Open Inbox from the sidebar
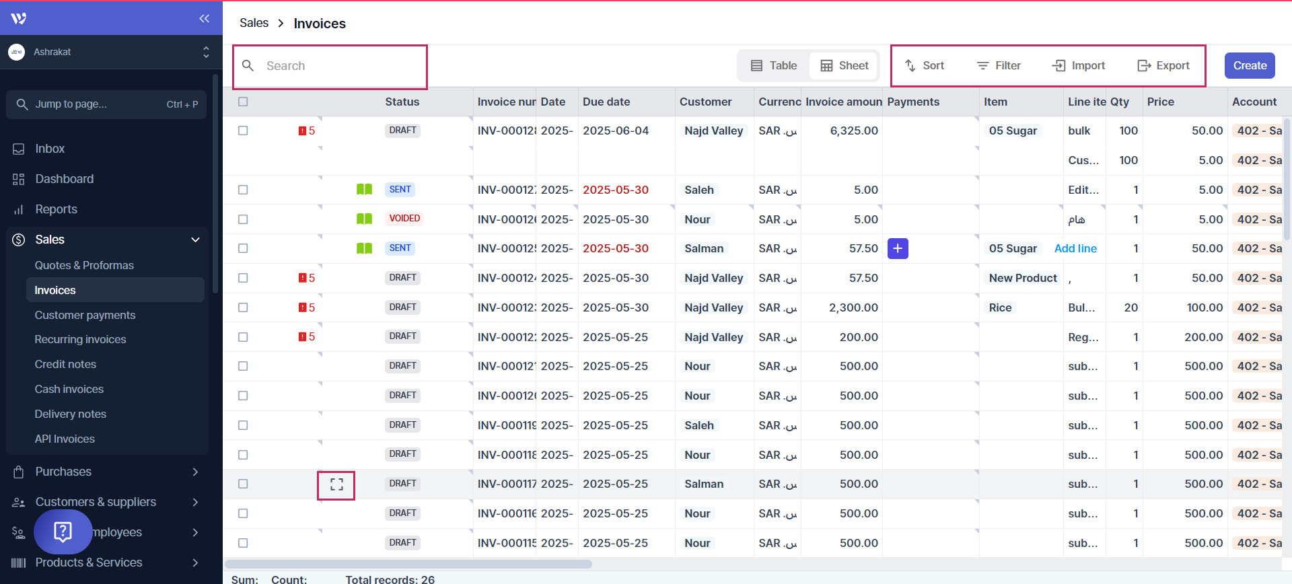This screenshot has width=1292, height=584. tap(50, 149)
